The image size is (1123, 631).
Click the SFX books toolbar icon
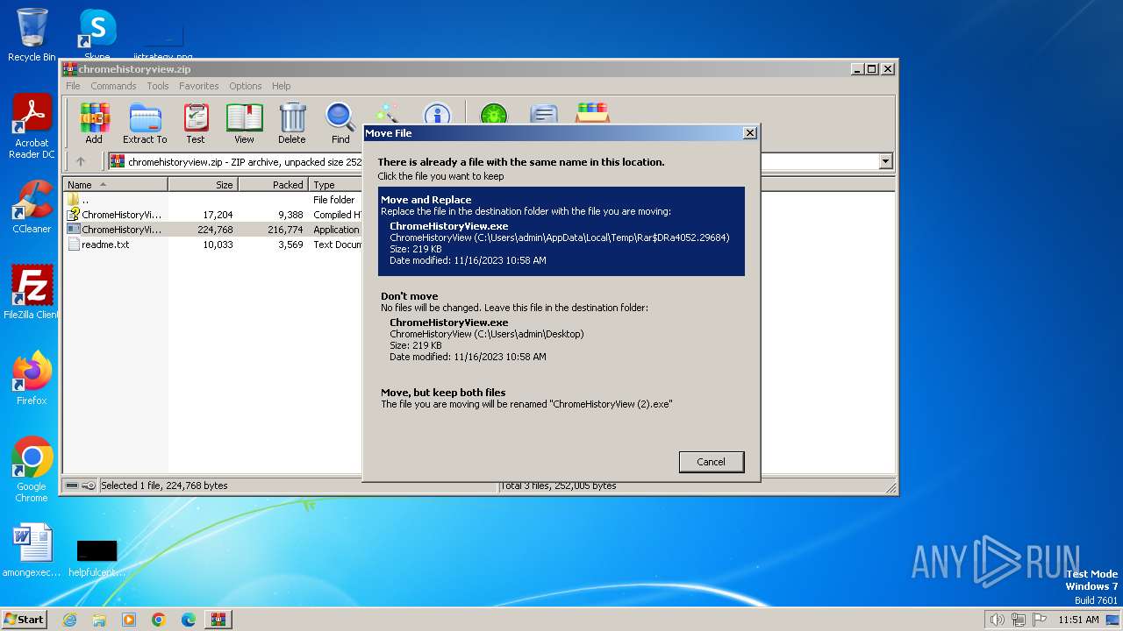[593, 113]
